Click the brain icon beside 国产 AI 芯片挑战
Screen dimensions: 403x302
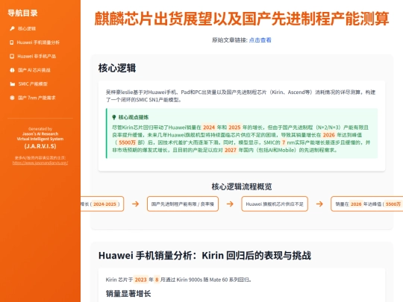point(12,70)
